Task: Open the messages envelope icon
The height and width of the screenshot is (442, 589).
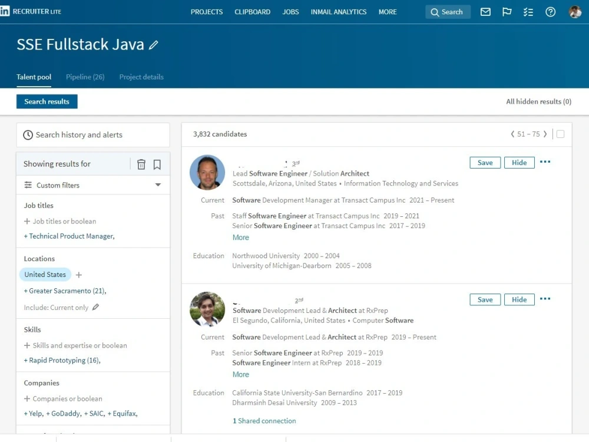Action: (485, 12)
